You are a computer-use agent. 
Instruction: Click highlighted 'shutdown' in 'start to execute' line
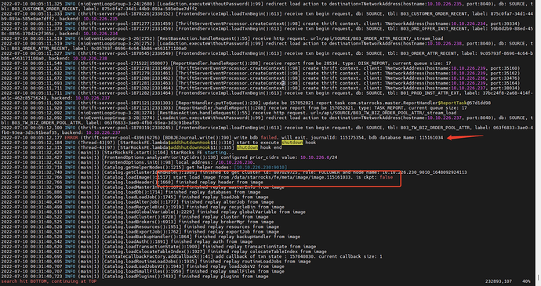[292, 143]
